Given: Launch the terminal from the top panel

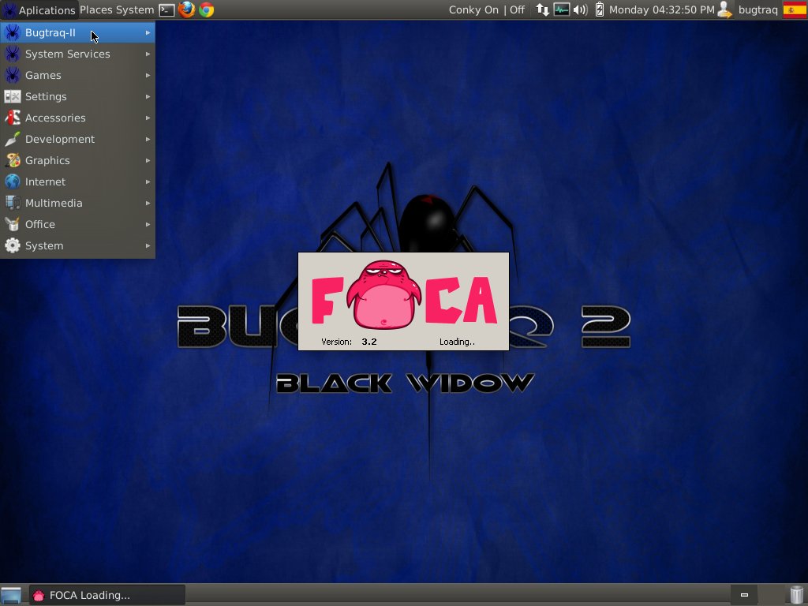Looking at the screenshot, I should click(166, 9).
